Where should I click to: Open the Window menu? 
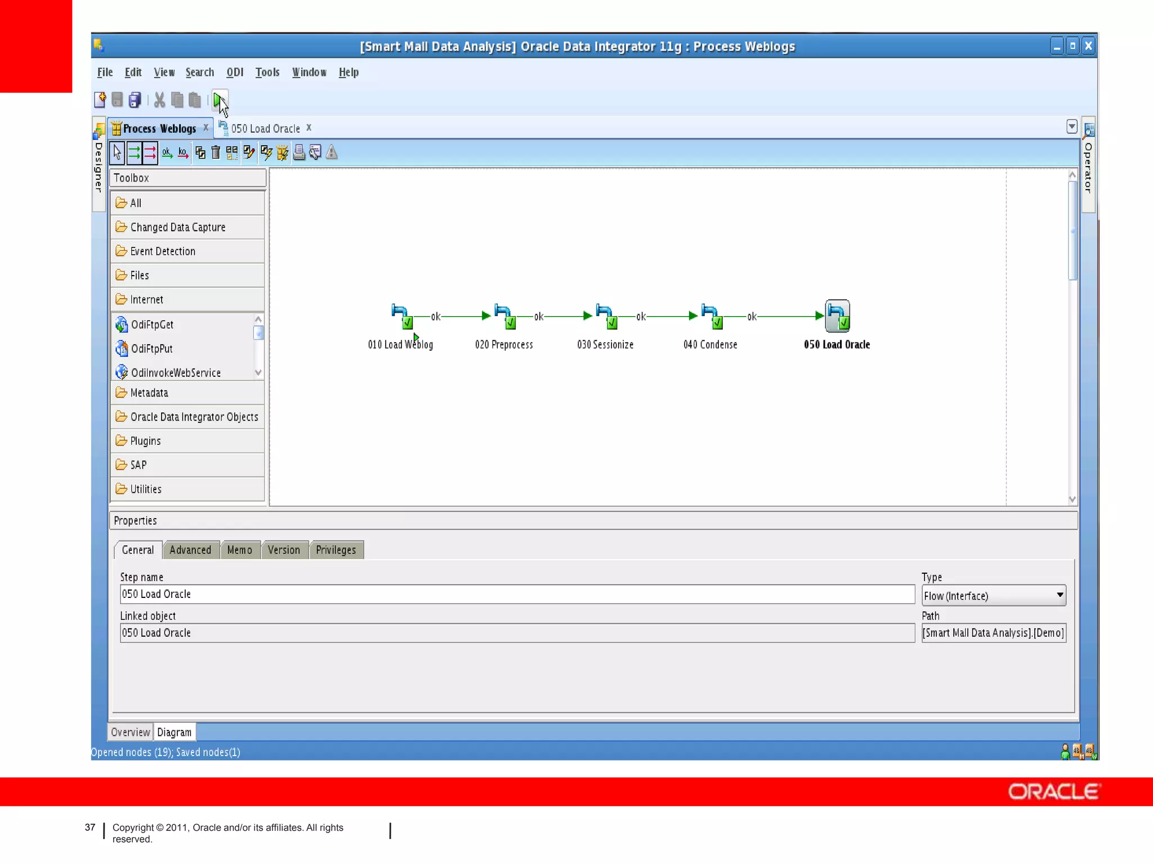(x=309, y=72)
